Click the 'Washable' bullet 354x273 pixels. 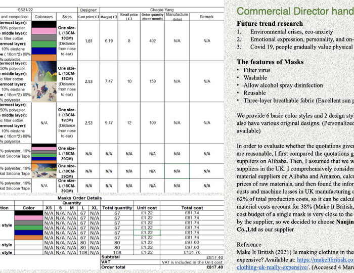pyautogui.click(x=255, y=78)
